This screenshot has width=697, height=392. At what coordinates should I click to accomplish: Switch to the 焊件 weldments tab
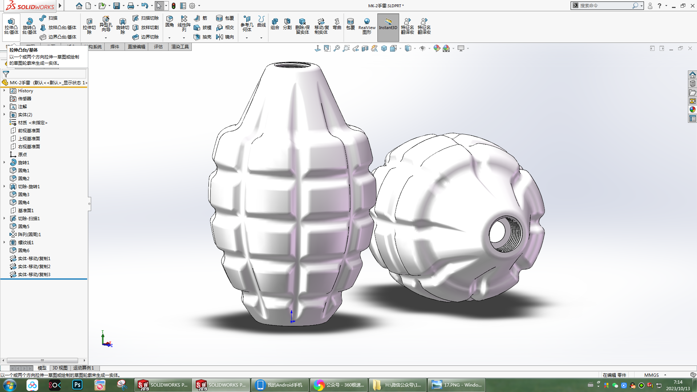pos(115,47)
